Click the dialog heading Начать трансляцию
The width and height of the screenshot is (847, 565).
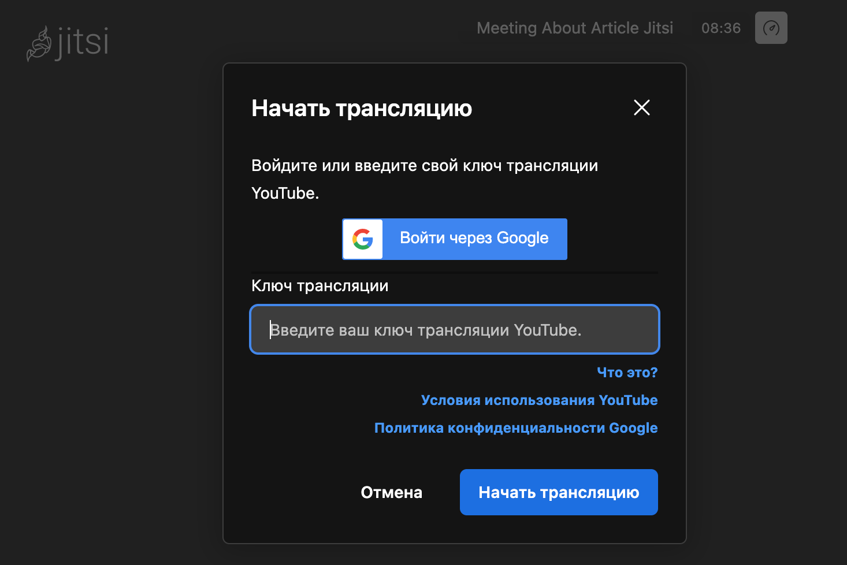coord(362,109)
